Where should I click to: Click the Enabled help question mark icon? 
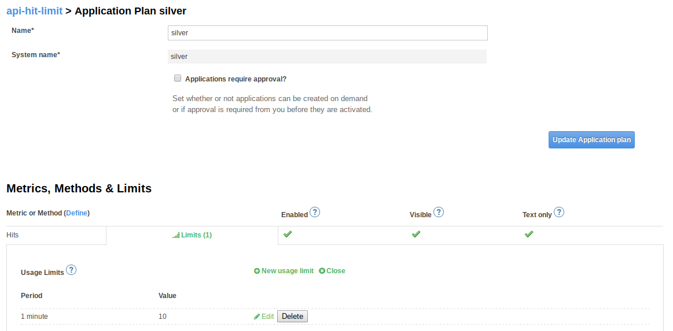tap(315, 213)
